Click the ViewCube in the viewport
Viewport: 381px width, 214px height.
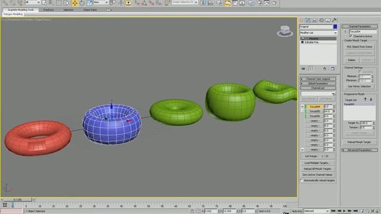click(x=285, y=31)
